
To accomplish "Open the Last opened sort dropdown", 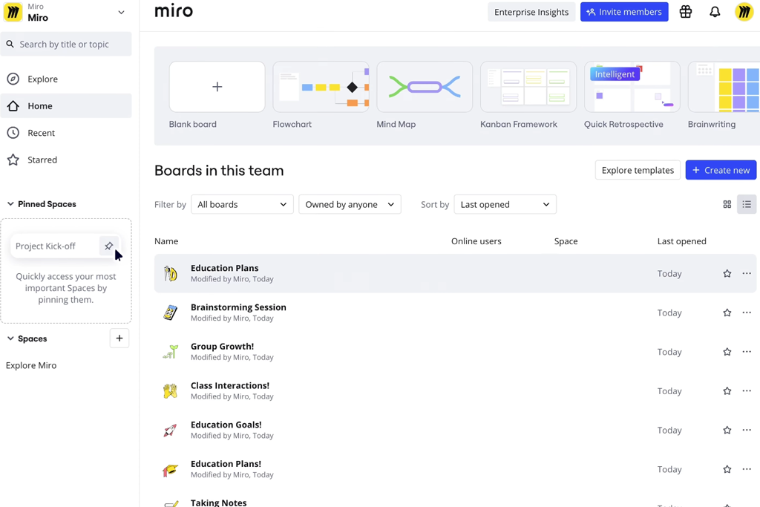I will [x=505, y=205].
